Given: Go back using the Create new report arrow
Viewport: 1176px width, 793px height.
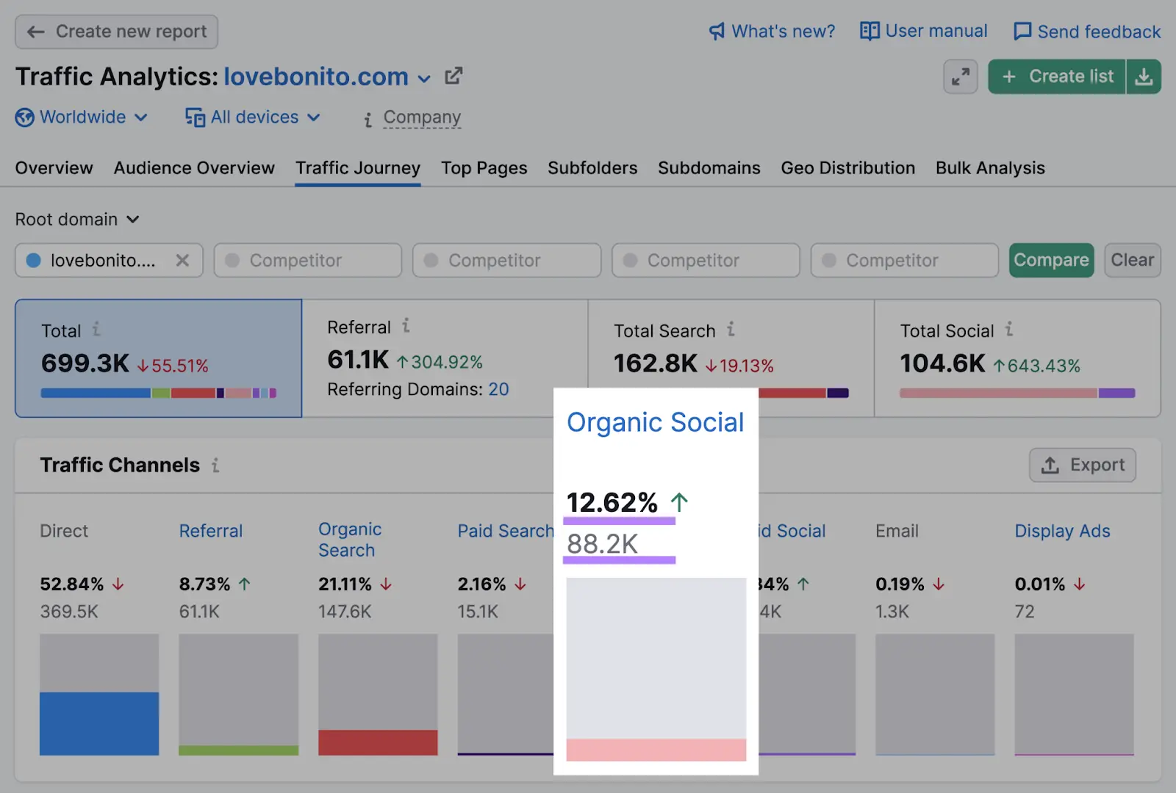Looking at the screenshot, I should [x=35, y=32].
